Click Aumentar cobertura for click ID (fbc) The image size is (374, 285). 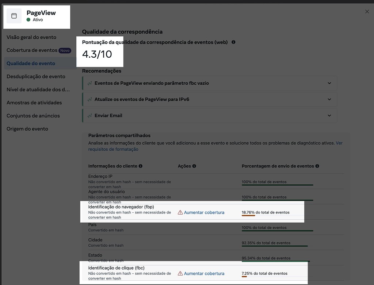pyautogui.click(x=204, y=273)
